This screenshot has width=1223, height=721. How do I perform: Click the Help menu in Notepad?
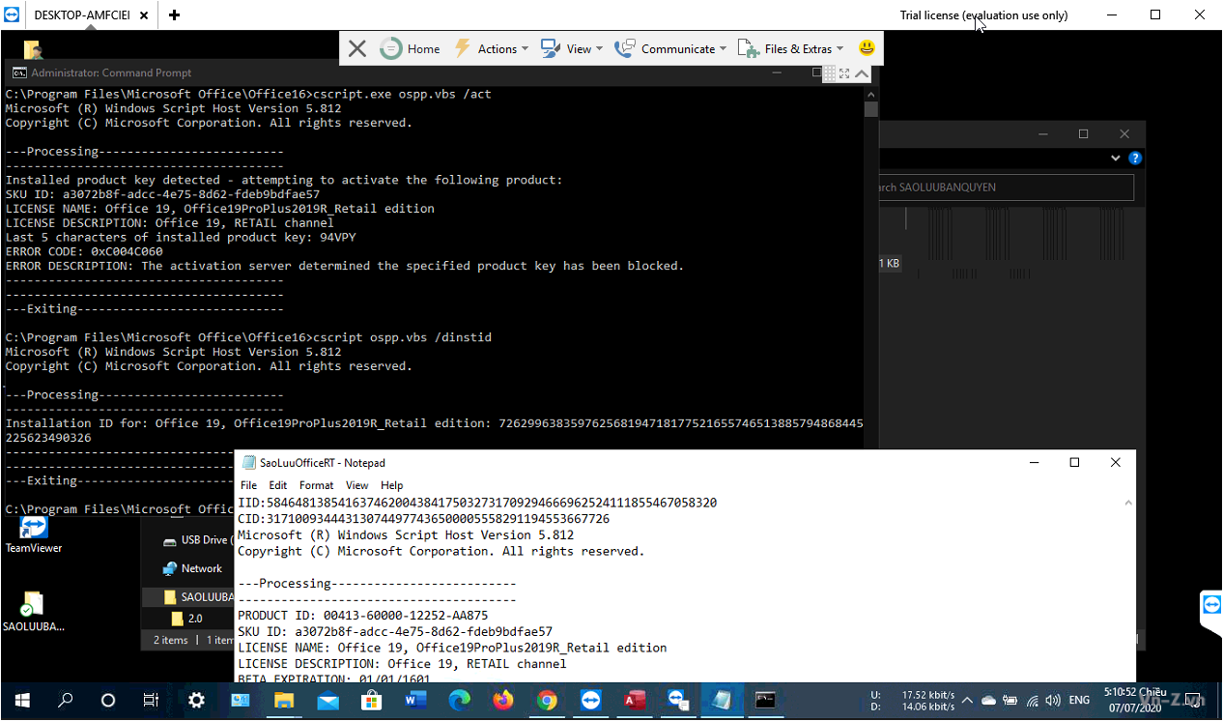pyautogui.click(x=391, y=485)
